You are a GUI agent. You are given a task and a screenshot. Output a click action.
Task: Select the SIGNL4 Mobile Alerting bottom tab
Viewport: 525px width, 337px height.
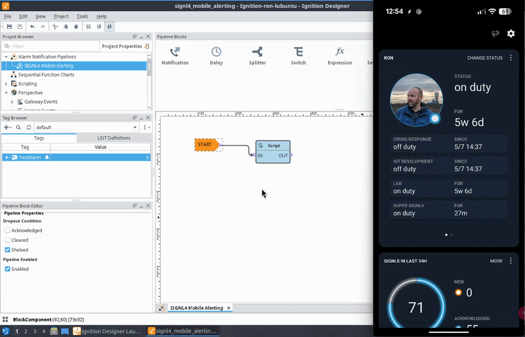click(196, 308)
